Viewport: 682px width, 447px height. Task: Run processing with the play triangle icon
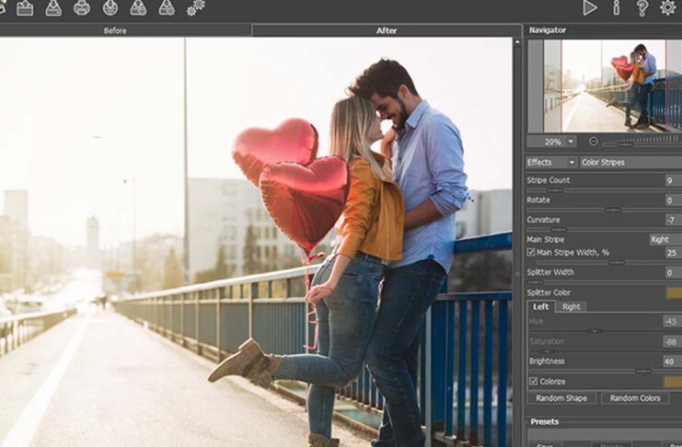(x=589, y=8)
